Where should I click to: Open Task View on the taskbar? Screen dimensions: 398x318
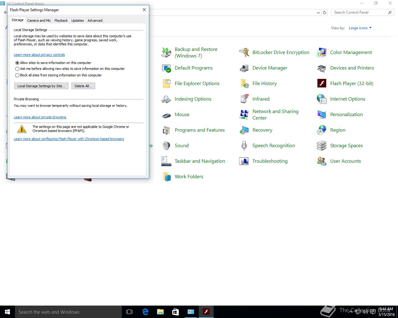click(x=129, y=312)
